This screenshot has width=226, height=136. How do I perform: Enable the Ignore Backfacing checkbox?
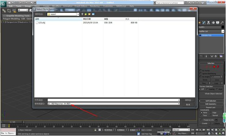coord(200,74)
